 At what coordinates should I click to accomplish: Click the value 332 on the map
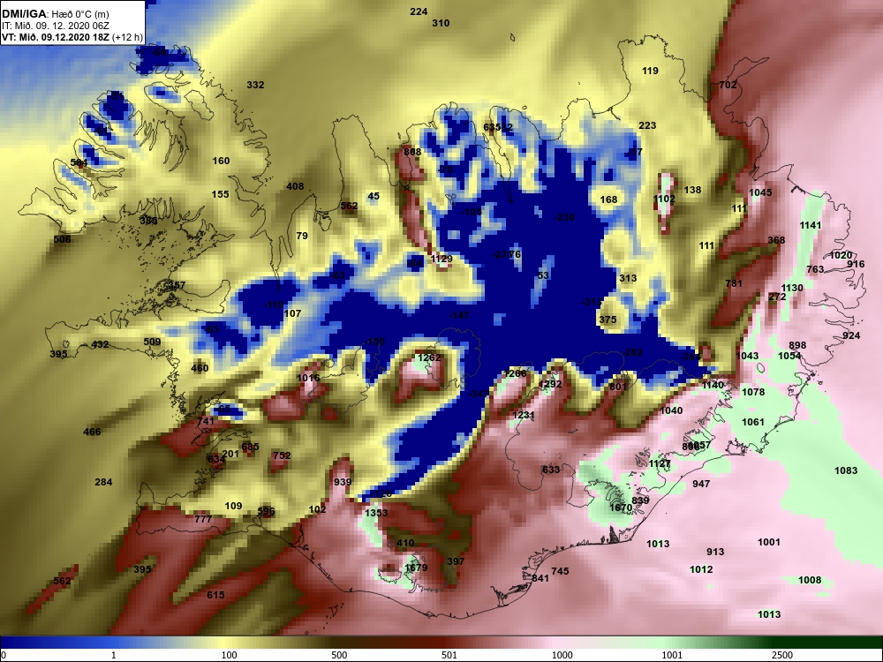[255, 85]
